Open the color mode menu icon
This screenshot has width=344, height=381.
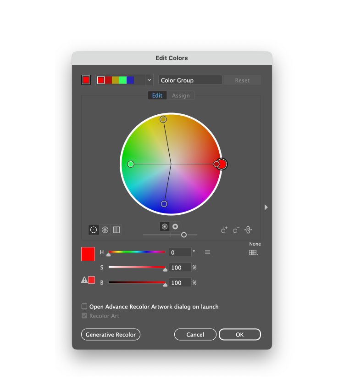207,252
